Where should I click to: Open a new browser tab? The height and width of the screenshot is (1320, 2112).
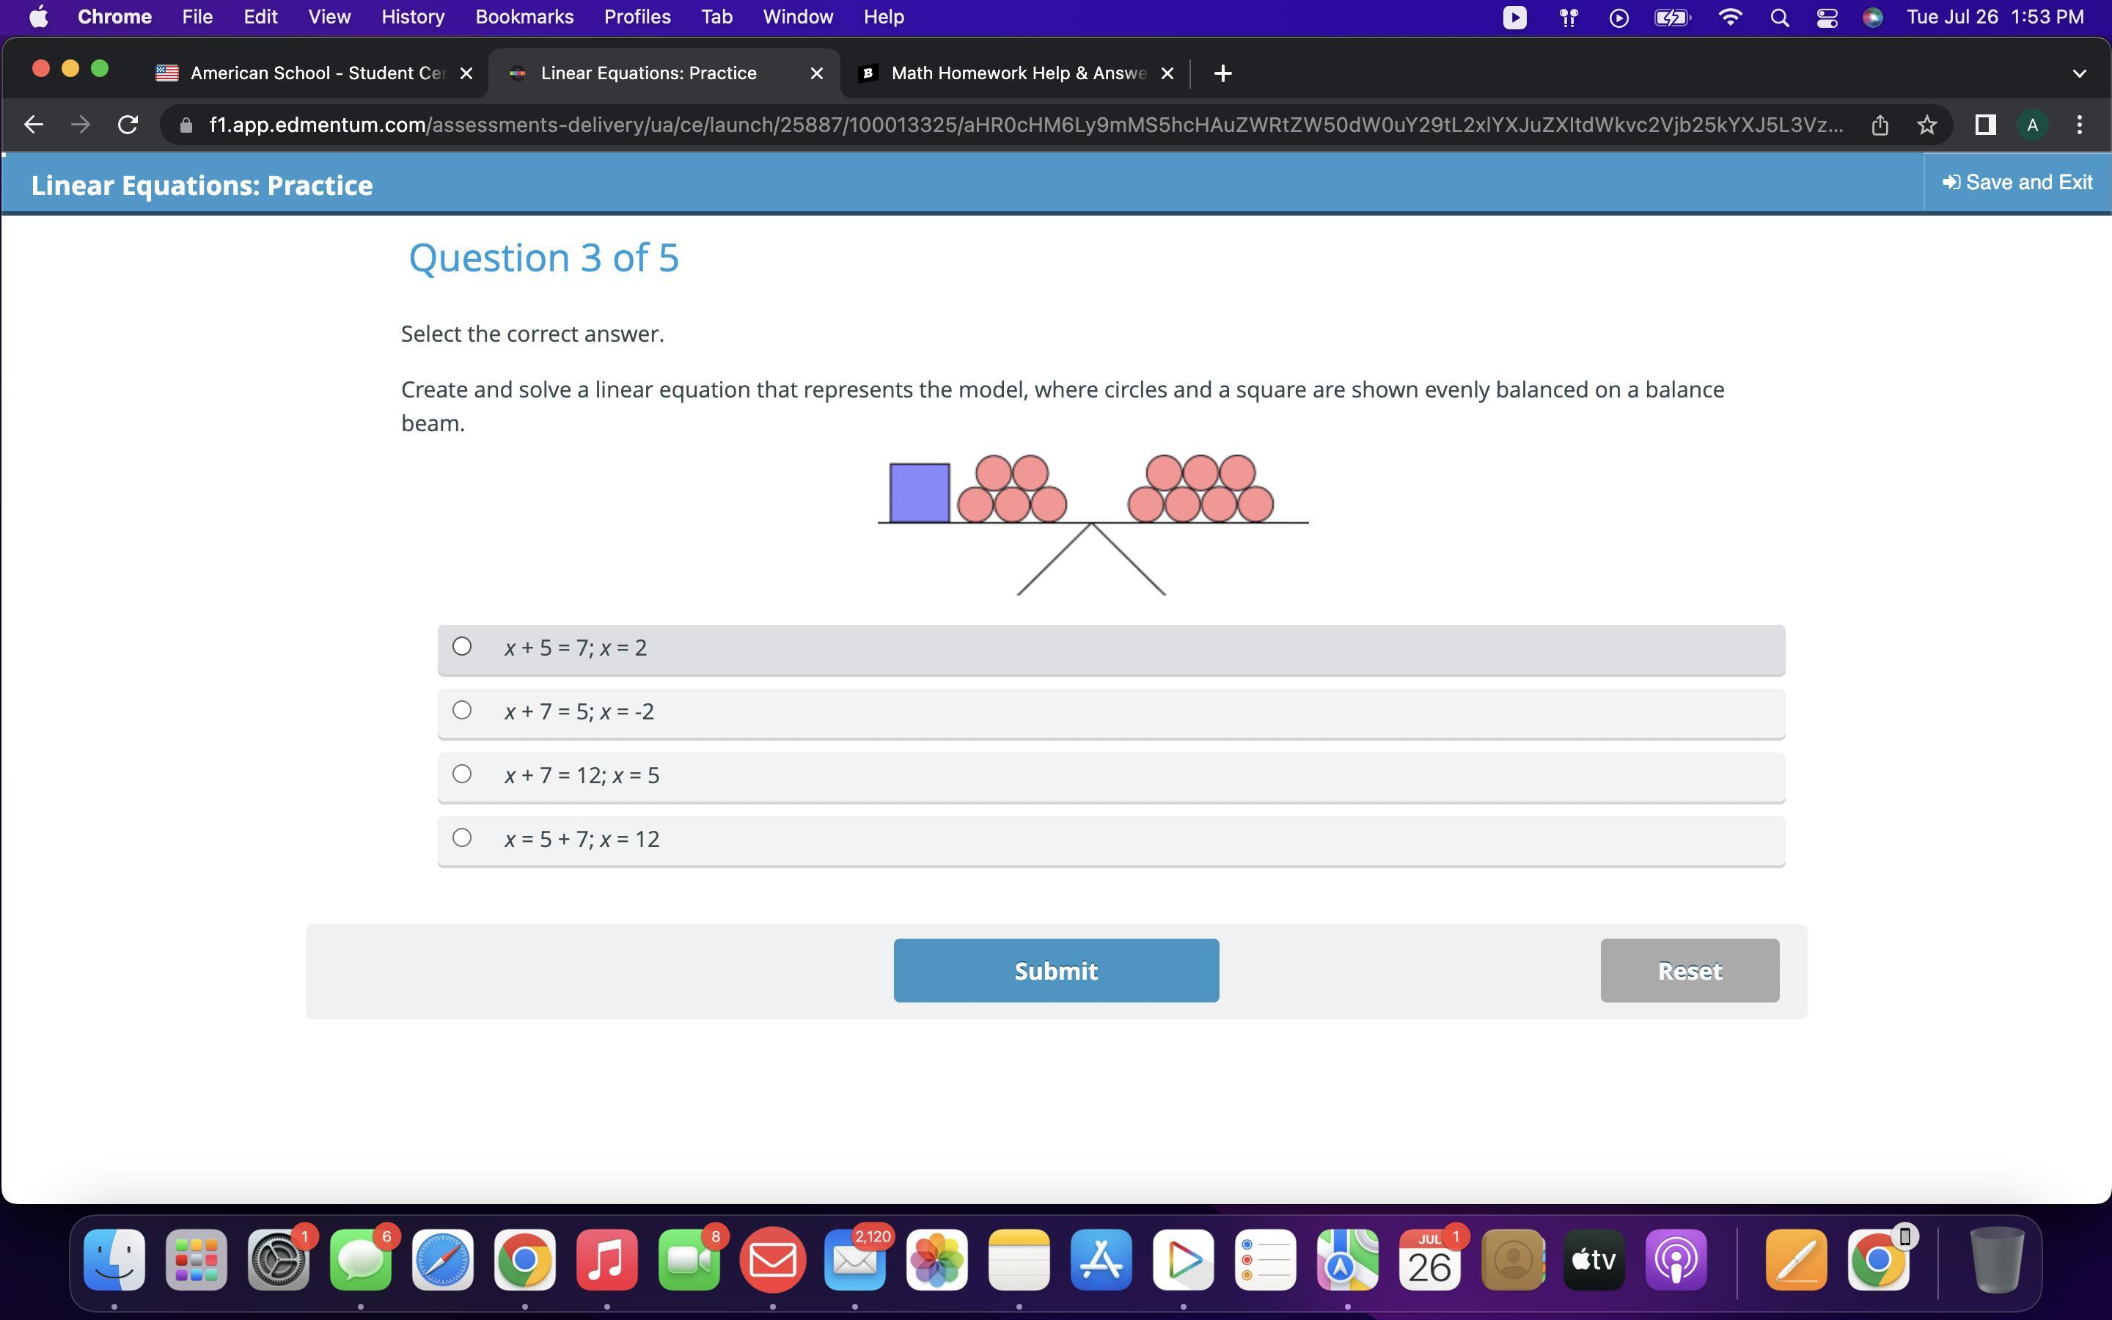point(1222,73)
